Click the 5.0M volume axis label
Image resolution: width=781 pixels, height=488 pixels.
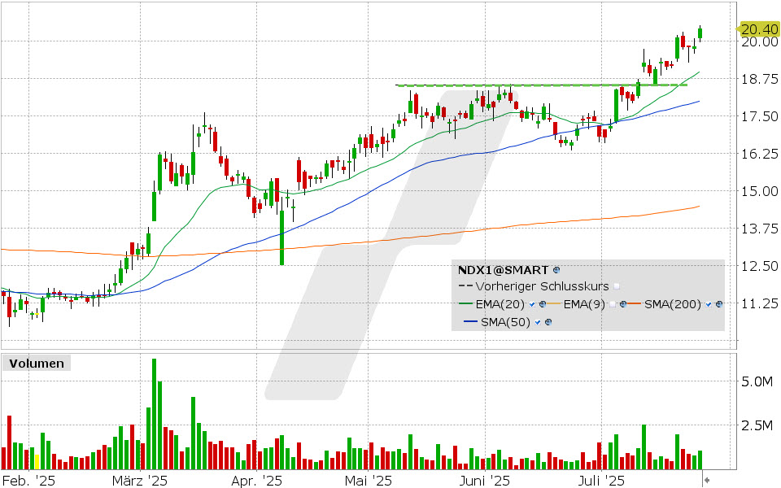757,382
